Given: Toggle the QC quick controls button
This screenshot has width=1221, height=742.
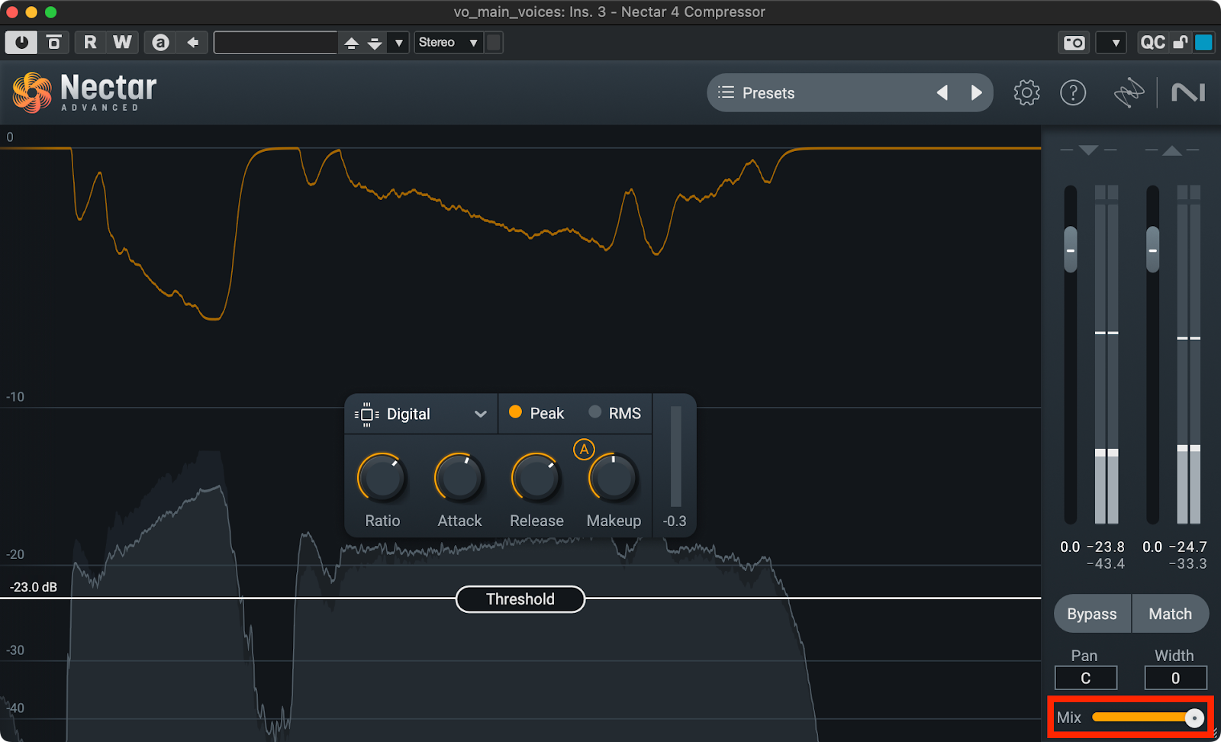Looking at the screenshot, I should tap(1152, 42).
